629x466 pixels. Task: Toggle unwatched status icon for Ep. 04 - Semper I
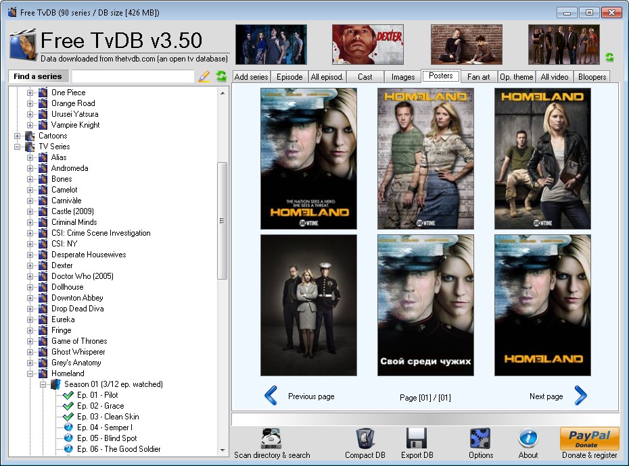click(x=68, y=428)
